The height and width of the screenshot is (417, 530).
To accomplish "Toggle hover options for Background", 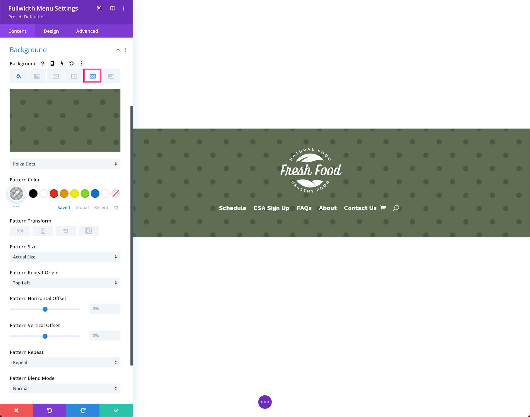I will pyautogui.click(x=62, y=63).
